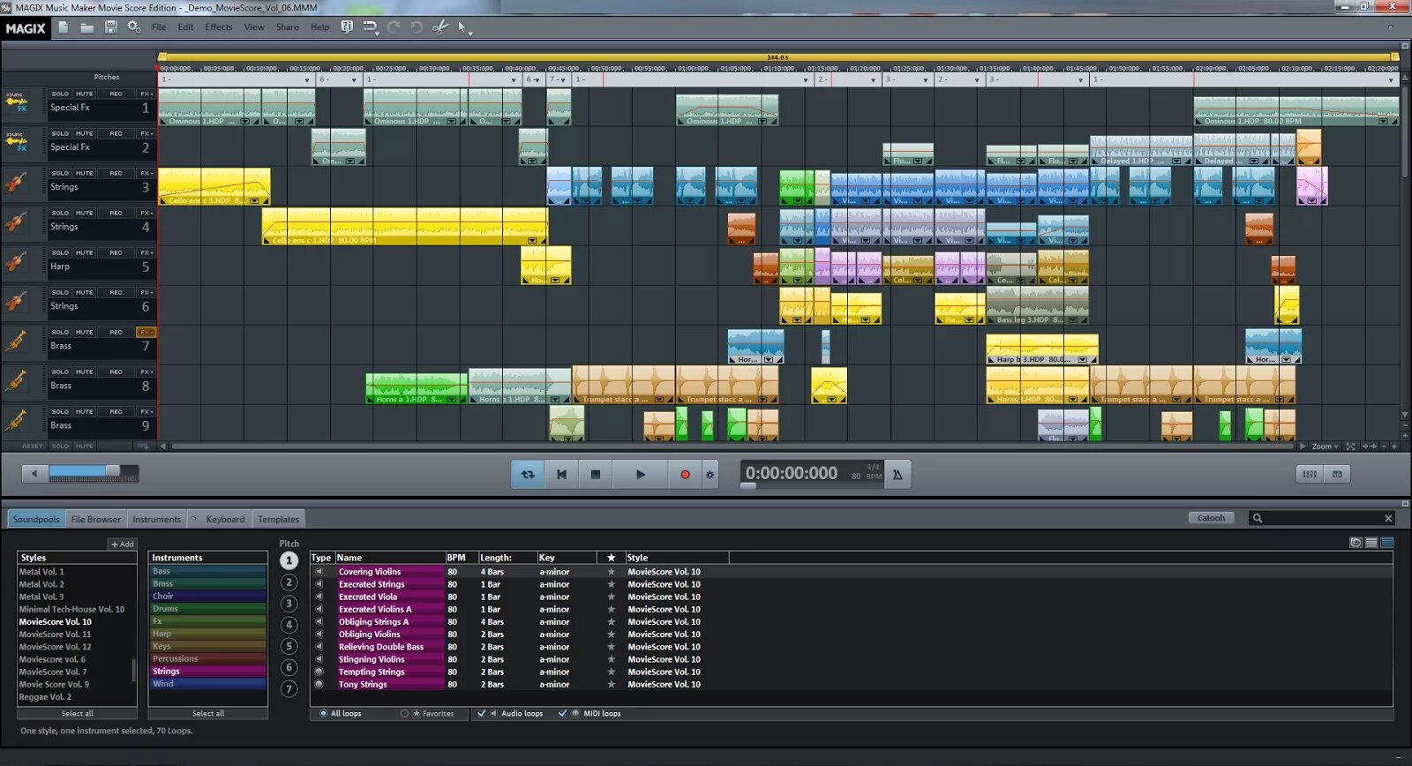Toggle the metronome icon beside the tempo display
Viewport: 1412px width, 766px height.
click(898, 474)
